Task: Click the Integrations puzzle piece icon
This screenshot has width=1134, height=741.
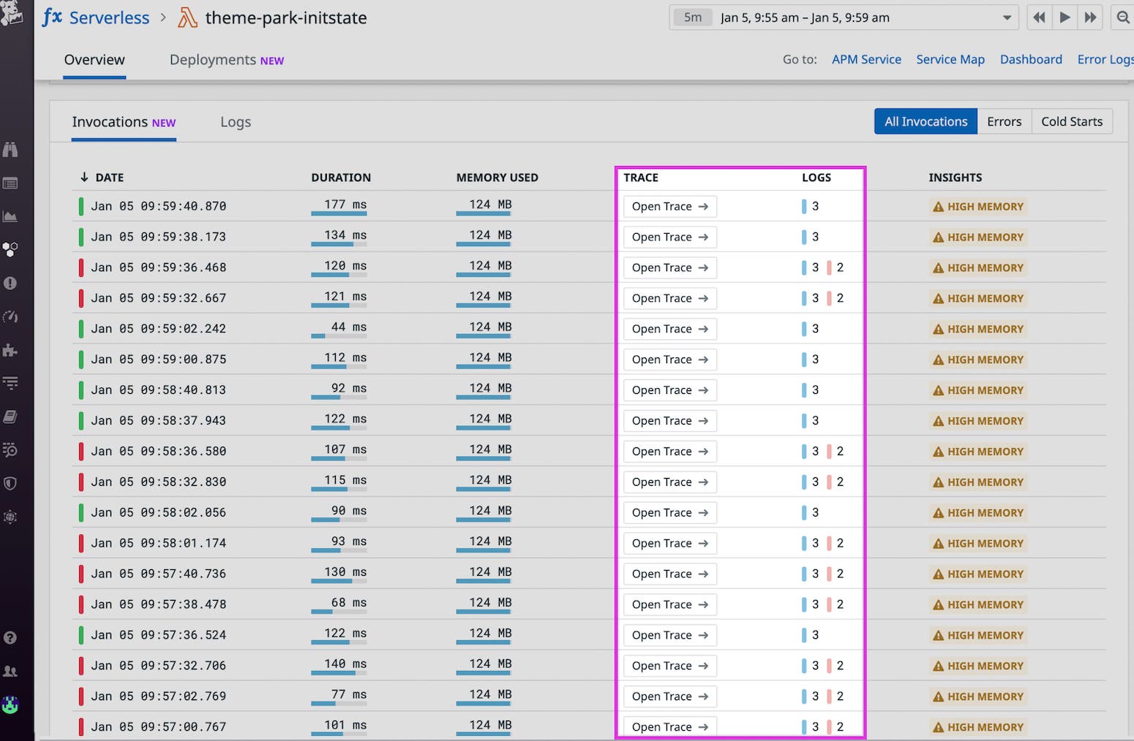Action: click(10, 350)
